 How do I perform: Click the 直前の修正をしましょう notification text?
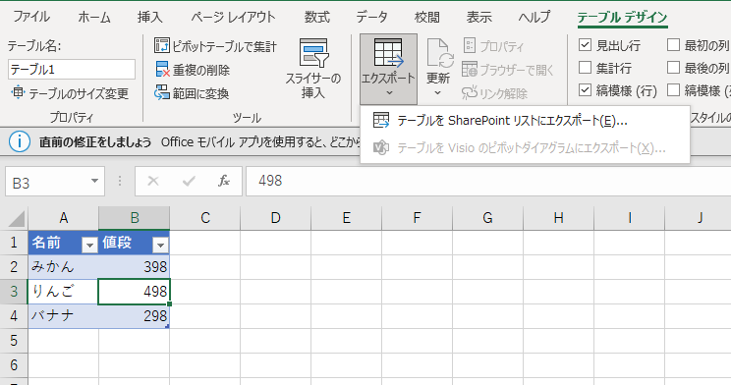[x=95, y=142]
